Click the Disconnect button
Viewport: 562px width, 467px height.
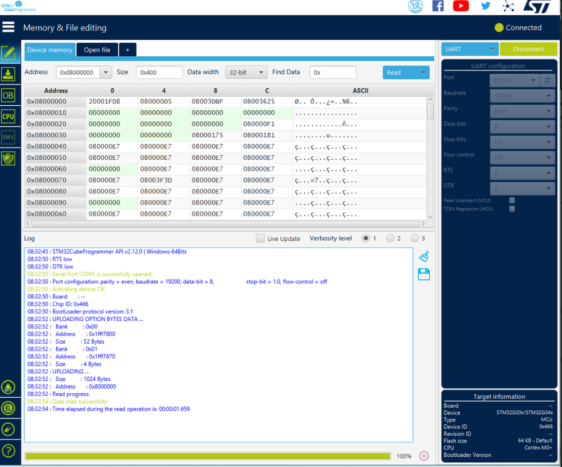[x=528, y=49]
